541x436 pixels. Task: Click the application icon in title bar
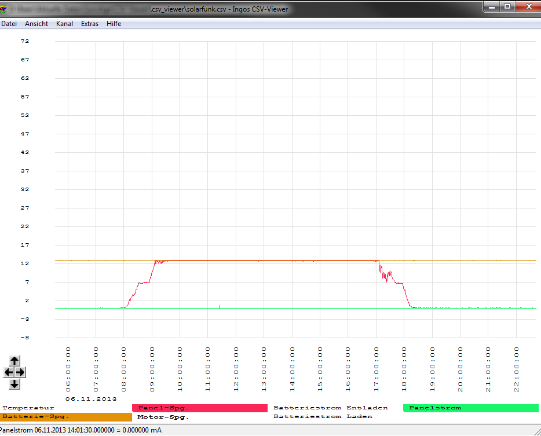pos(5,8)
